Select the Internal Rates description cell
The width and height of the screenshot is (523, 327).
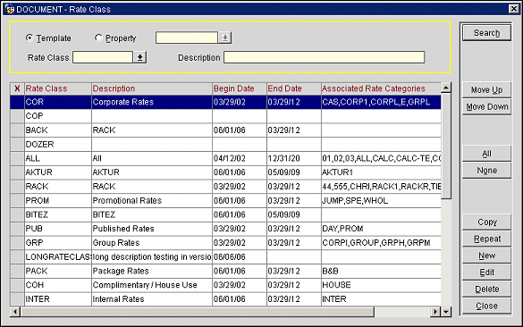click(x=152, y=299)
